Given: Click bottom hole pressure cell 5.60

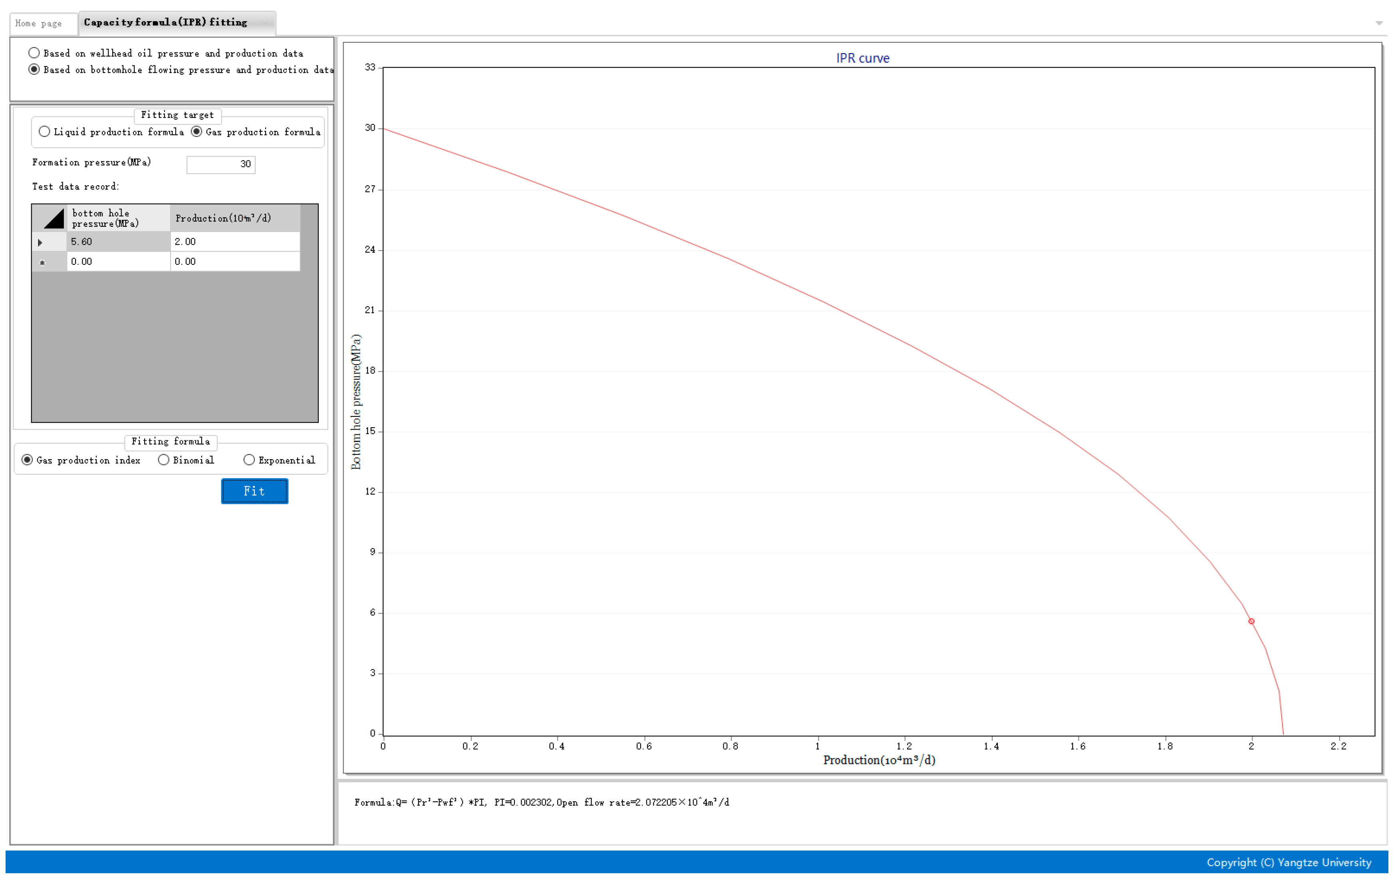Looking at the screenshot, I should click(x=118, y=242).
